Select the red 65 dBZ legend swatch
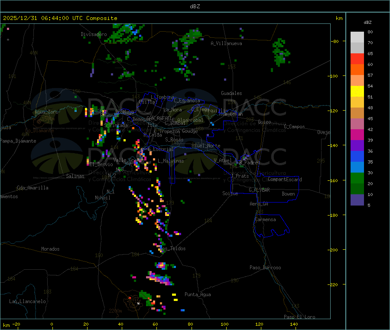Image resolution: width=390 pixels, height=330 pixels. (357, 59)
